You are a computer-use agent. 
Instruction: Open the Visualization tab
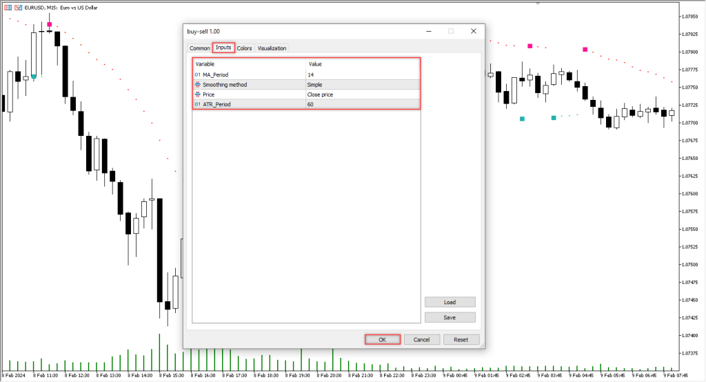(x=272, y=48)
